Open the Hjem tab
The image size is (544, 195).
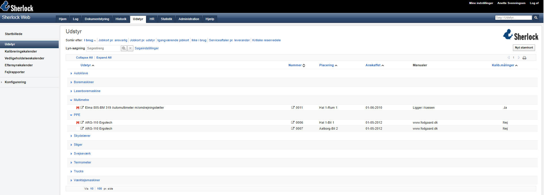click(x=62, y=19)
